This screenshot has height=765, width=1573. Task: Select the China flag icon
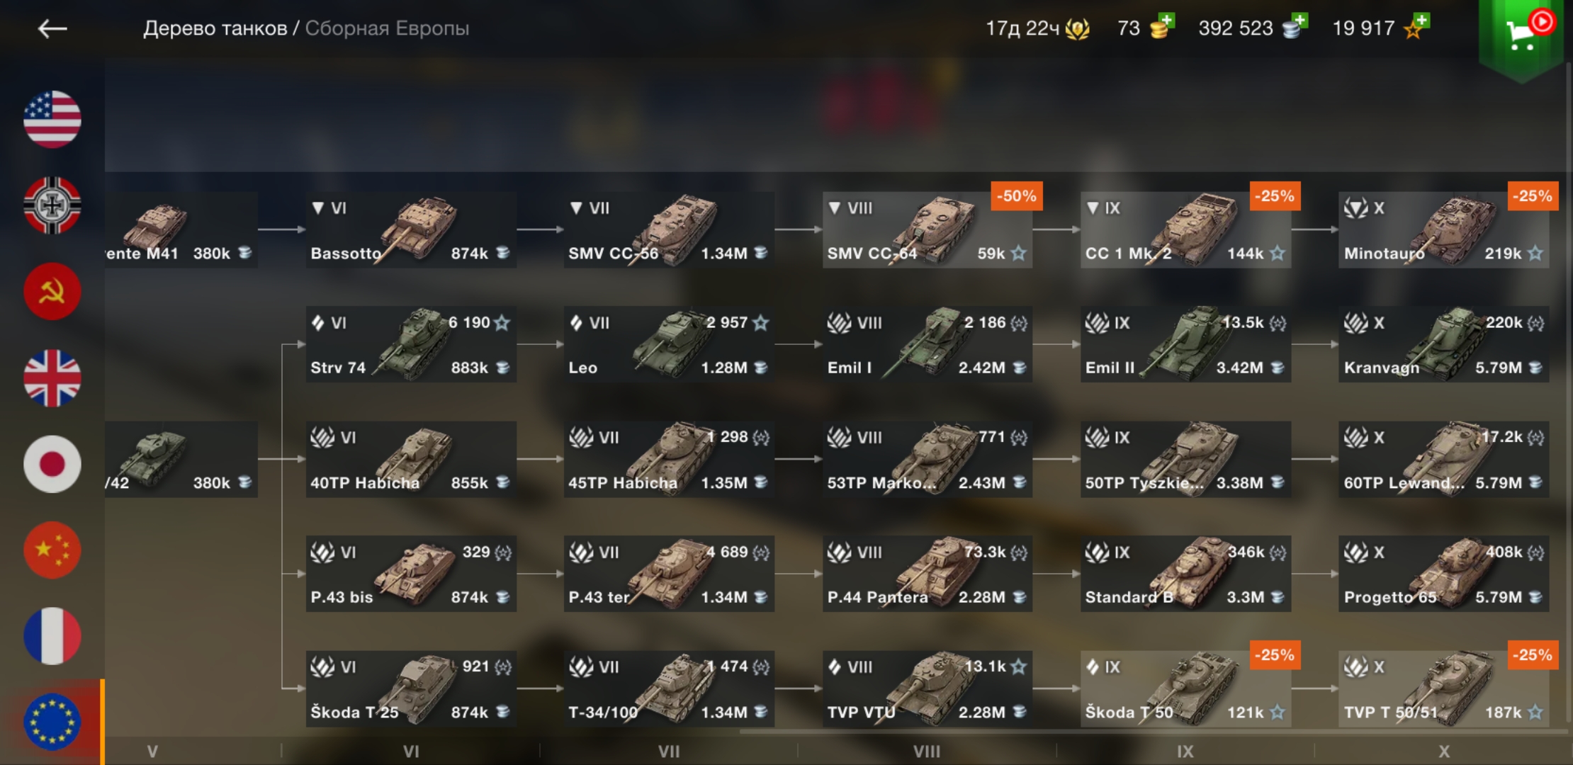tap(52, 550)
